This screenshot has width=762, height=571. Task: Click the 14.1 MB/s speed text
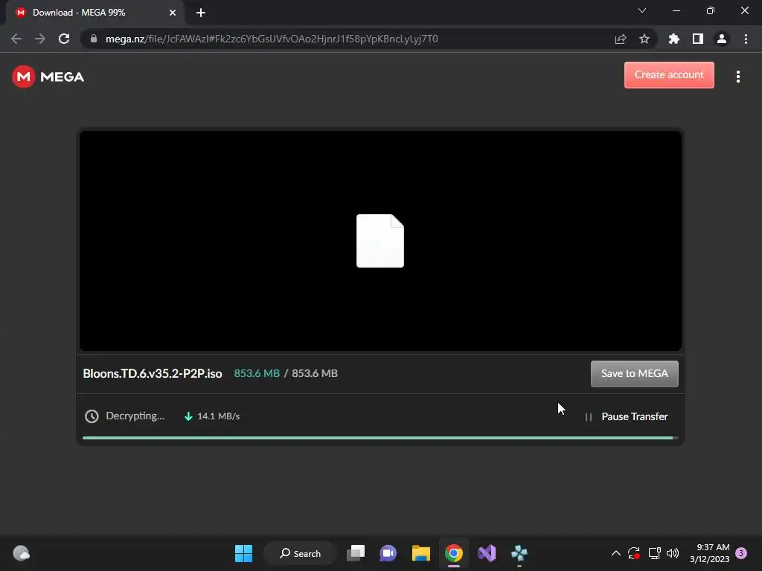218,416
